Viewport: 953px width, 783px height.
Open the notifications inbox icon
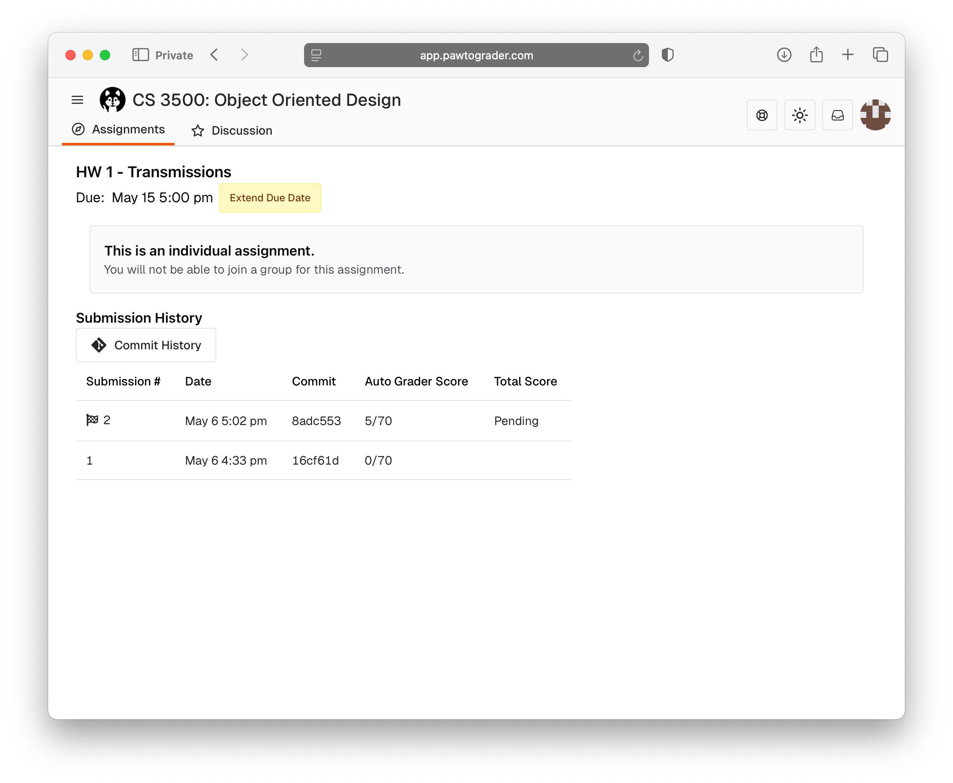coord(838,115)
